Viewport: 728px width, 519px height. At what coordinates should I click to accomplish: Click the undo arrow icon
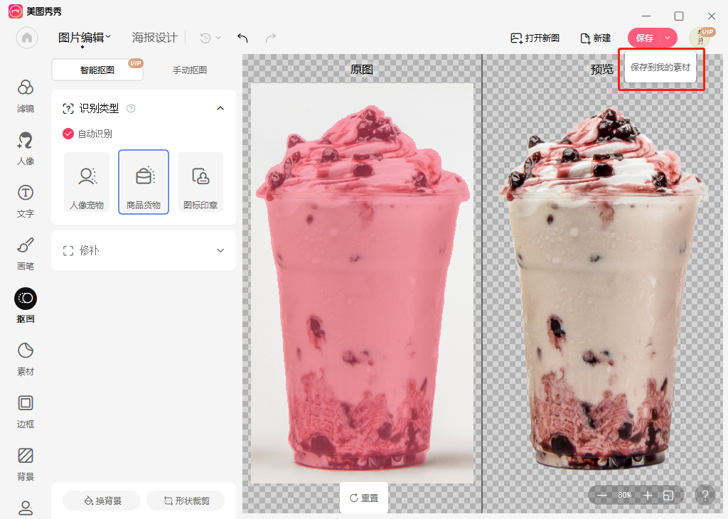tap(242, 38)
